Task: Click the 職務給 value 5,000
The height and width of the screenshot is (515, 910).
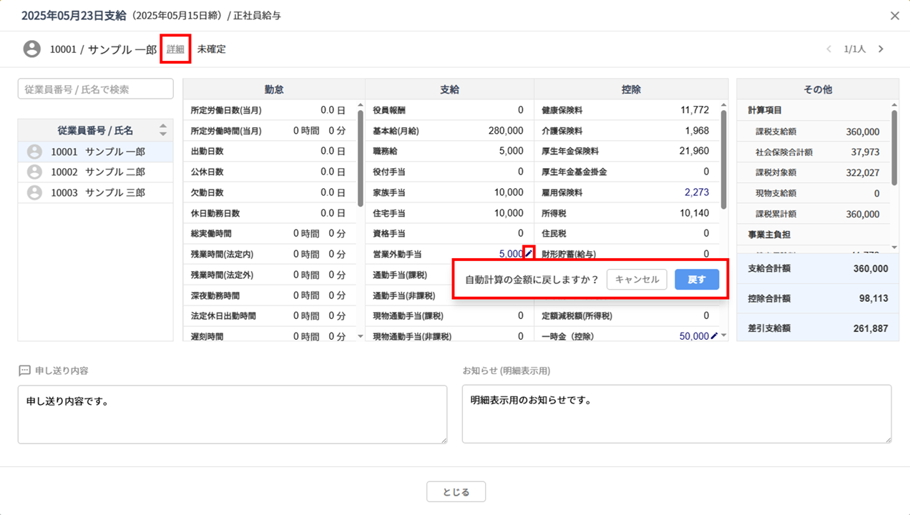Action: point(512,151)
